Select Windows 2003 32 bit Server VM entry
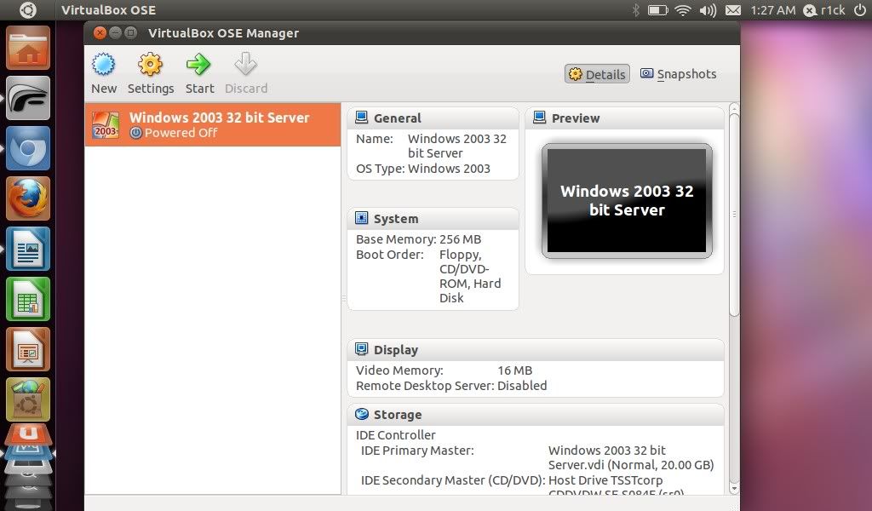Viewport: 872px width, 511px height. 212,124
